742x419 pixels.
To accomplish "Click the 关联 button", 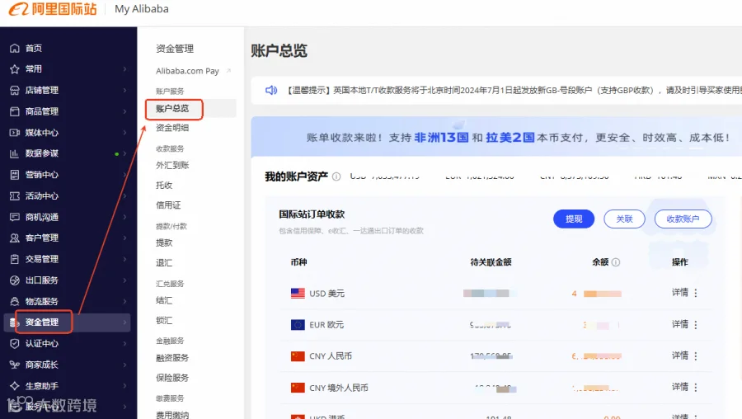I will [624, 219].
